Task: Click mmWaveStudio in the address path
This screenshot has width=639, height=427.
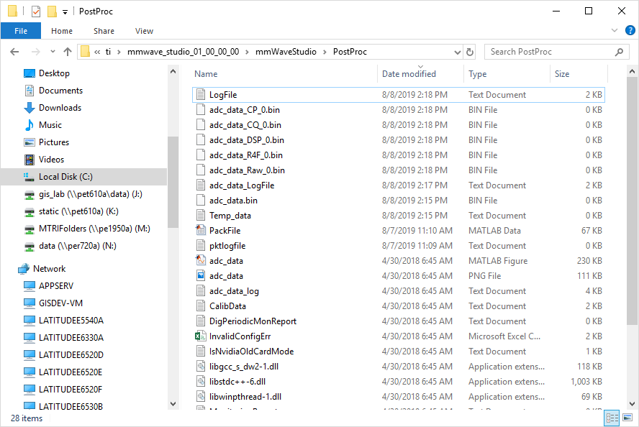Action: [x=286, y=52]
